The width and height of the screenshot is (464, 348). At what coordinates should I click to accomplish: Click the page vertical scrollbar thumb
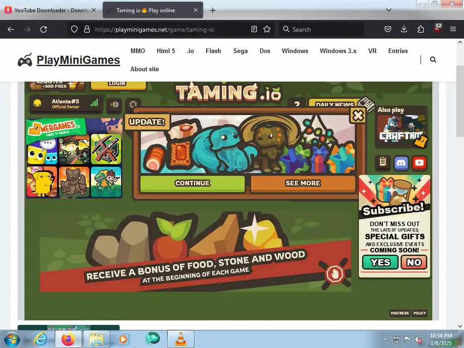pyautogui.click(x=460, y=101)
